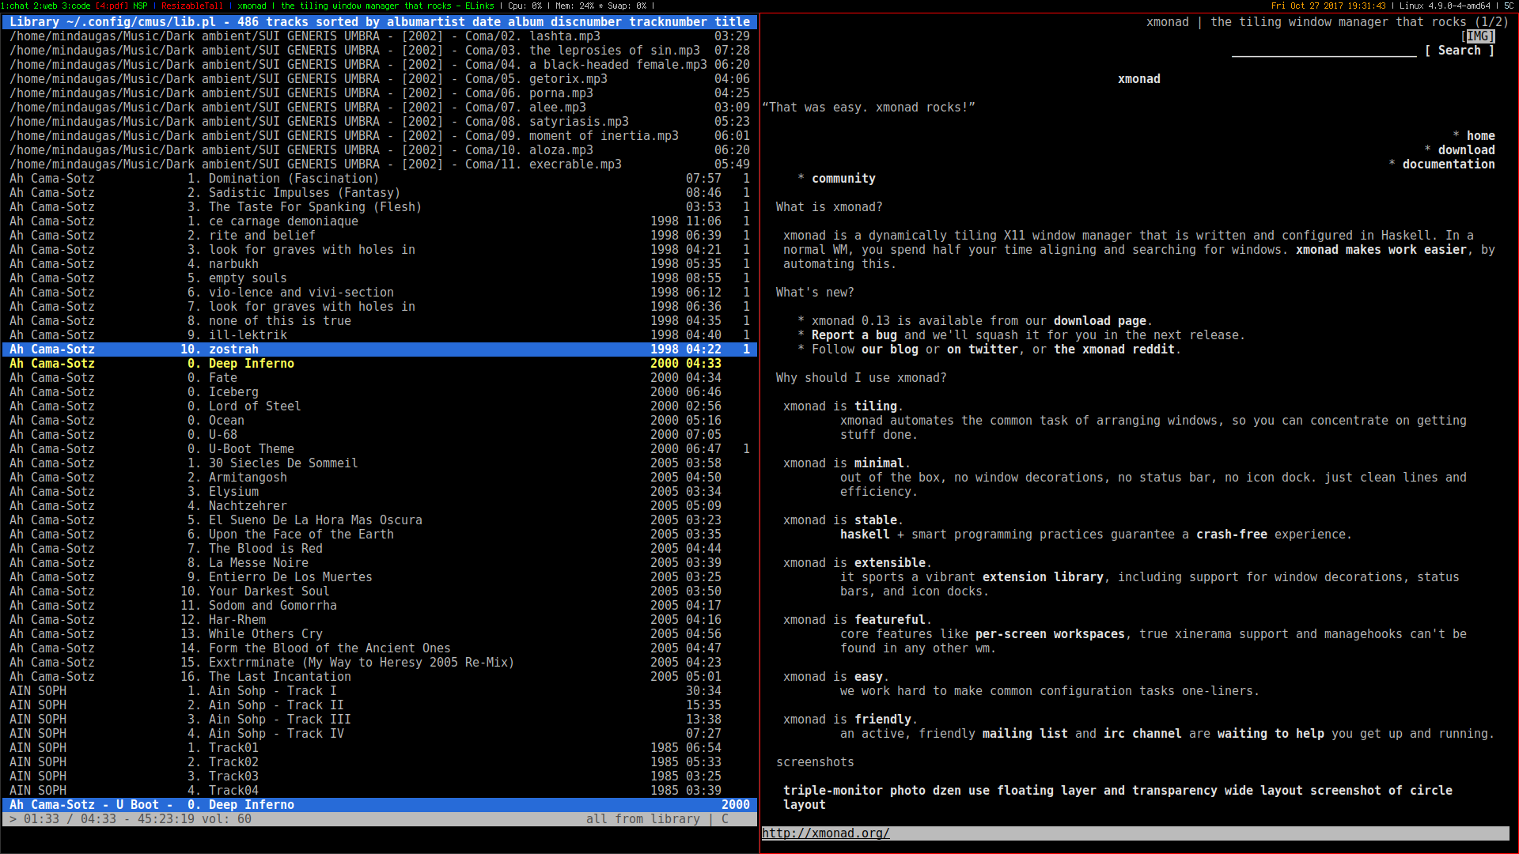Viewport: 1519px width, 854px height.
Task: Follow the 'Report a bug' link
Action: (x=854, y=335)
